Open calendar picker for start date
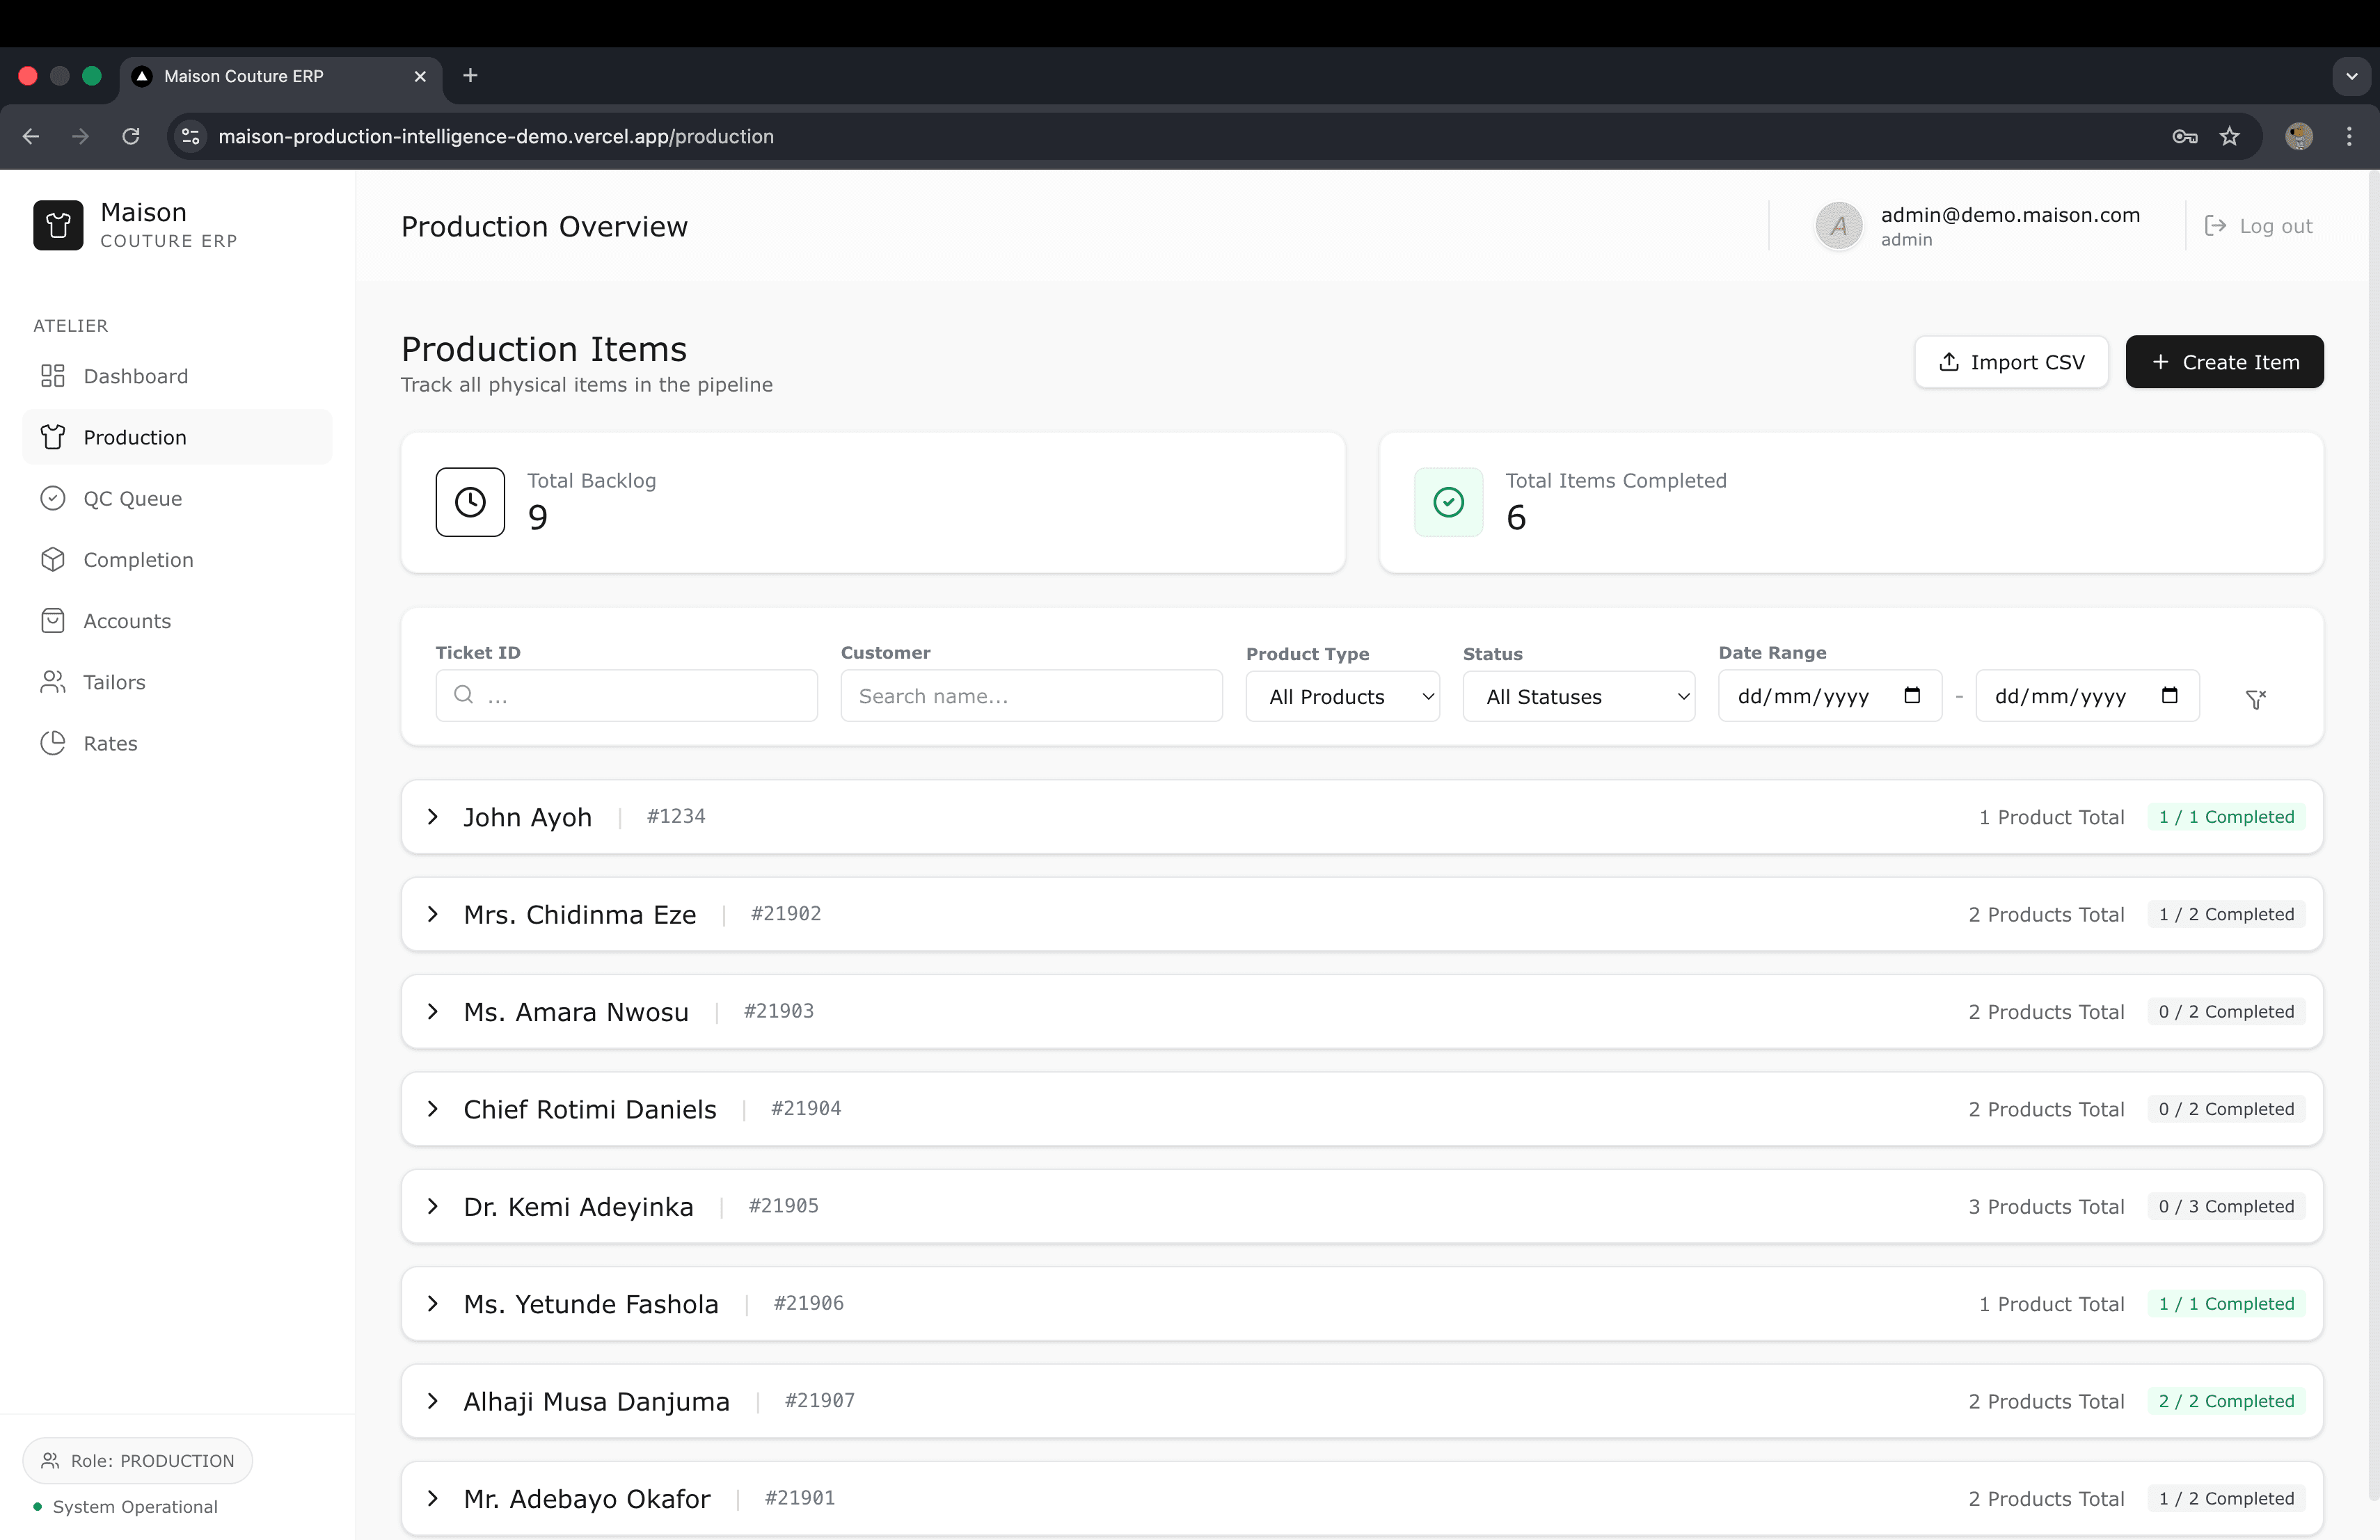This screenshot has height=1540, width=2380. pyautogui.click(x=1911, y=696)
